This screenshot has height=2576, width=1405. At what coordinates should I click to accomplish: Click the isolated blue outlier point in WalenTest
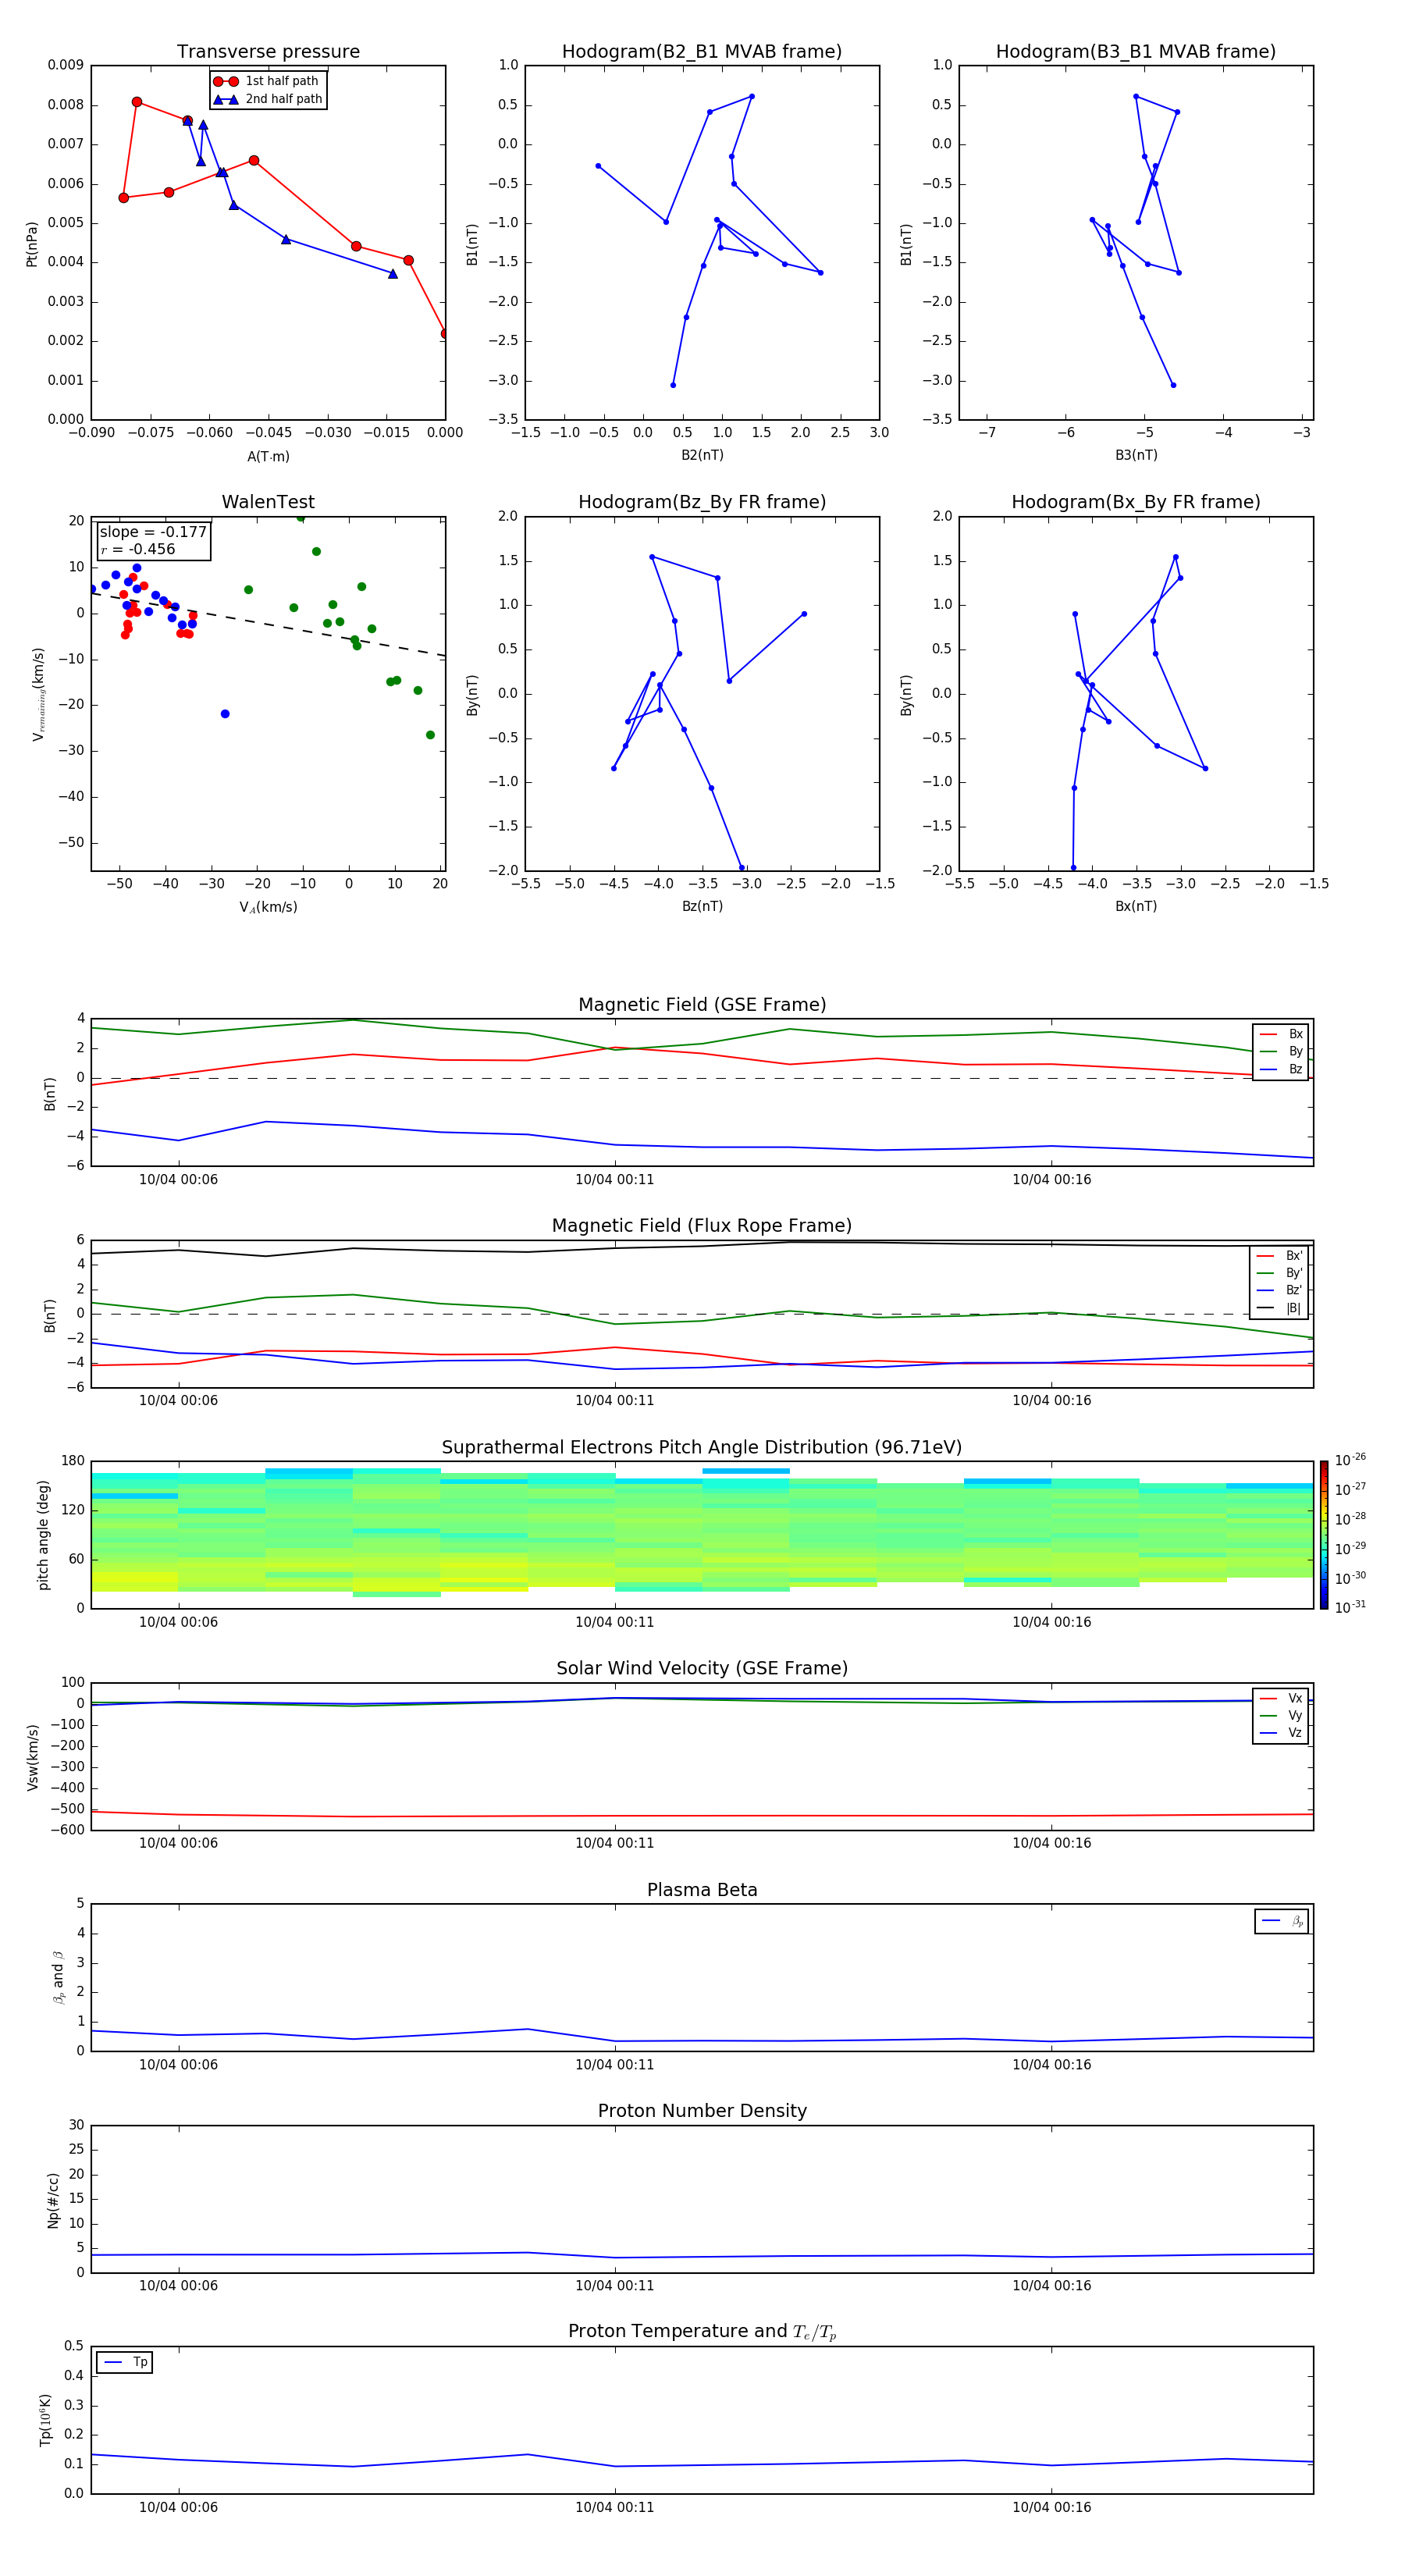tap(225, 714)
